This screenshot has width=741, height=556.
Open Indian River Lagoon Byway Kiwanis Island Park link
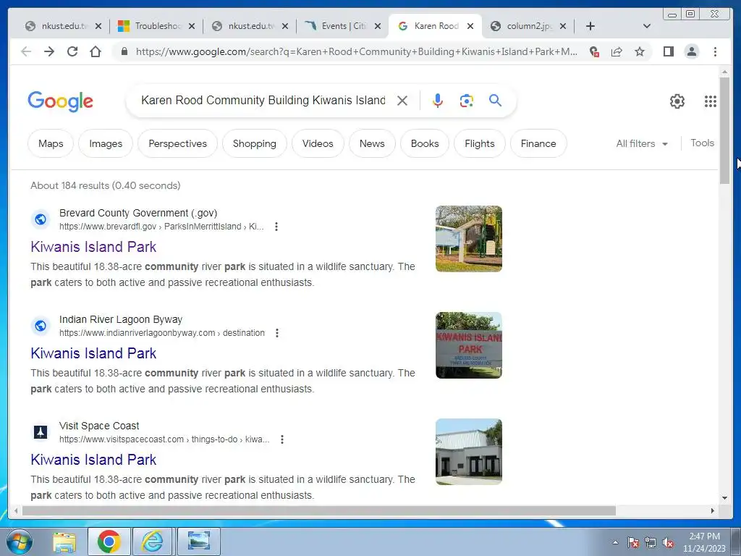click(x=93, y=353)
